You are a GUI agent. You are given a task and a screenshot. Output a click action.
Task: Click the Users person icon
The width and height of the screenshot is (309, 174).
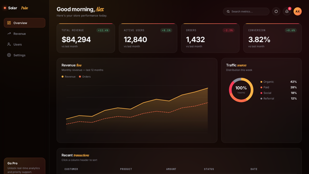coord(9,44)
